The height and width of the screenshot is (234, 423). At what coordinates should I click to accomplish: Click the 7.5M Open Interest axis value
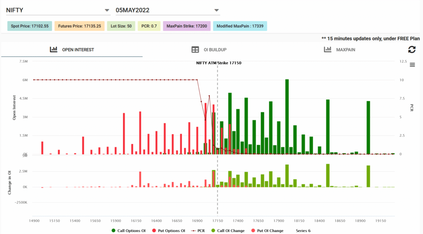point(24,61)
